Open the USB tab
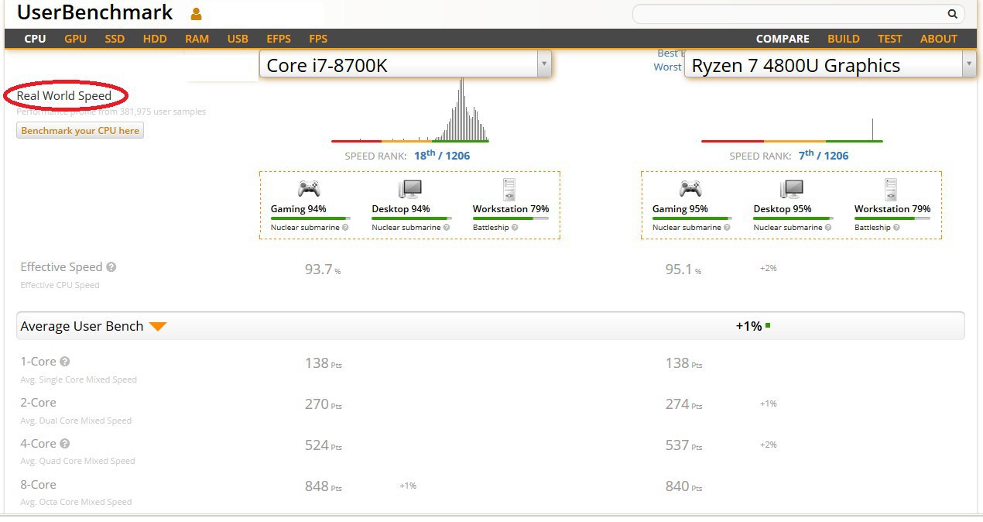 point(238,39)
